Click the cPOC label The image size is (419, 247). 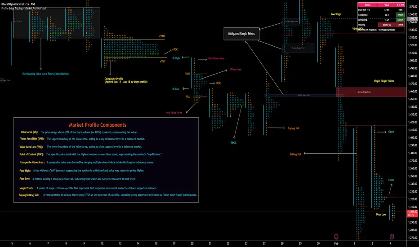(175, 49)
